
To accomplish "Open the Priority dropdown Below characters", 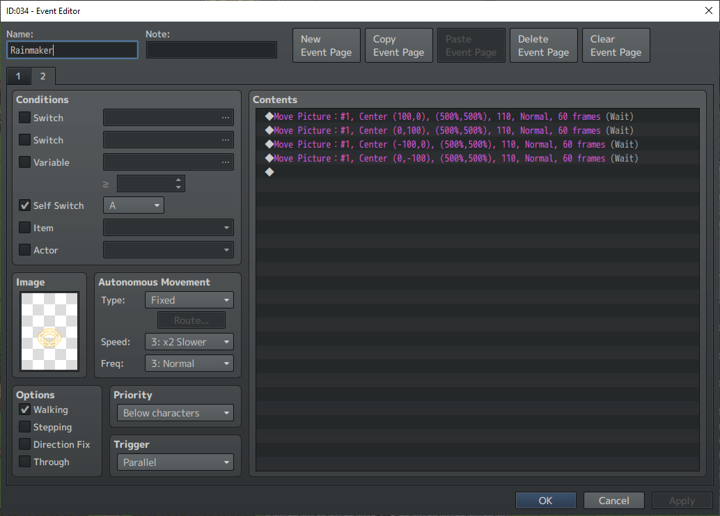I will click(175, 413).
